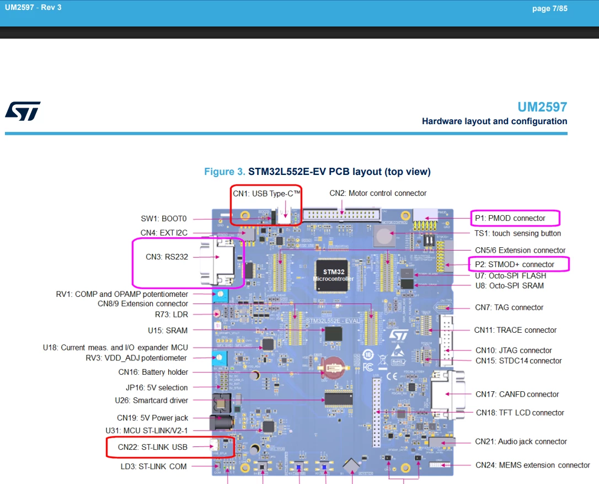Click 'LD3: ST-LINK COM' label
Screen dimensions: 599x484
[153, 466]
